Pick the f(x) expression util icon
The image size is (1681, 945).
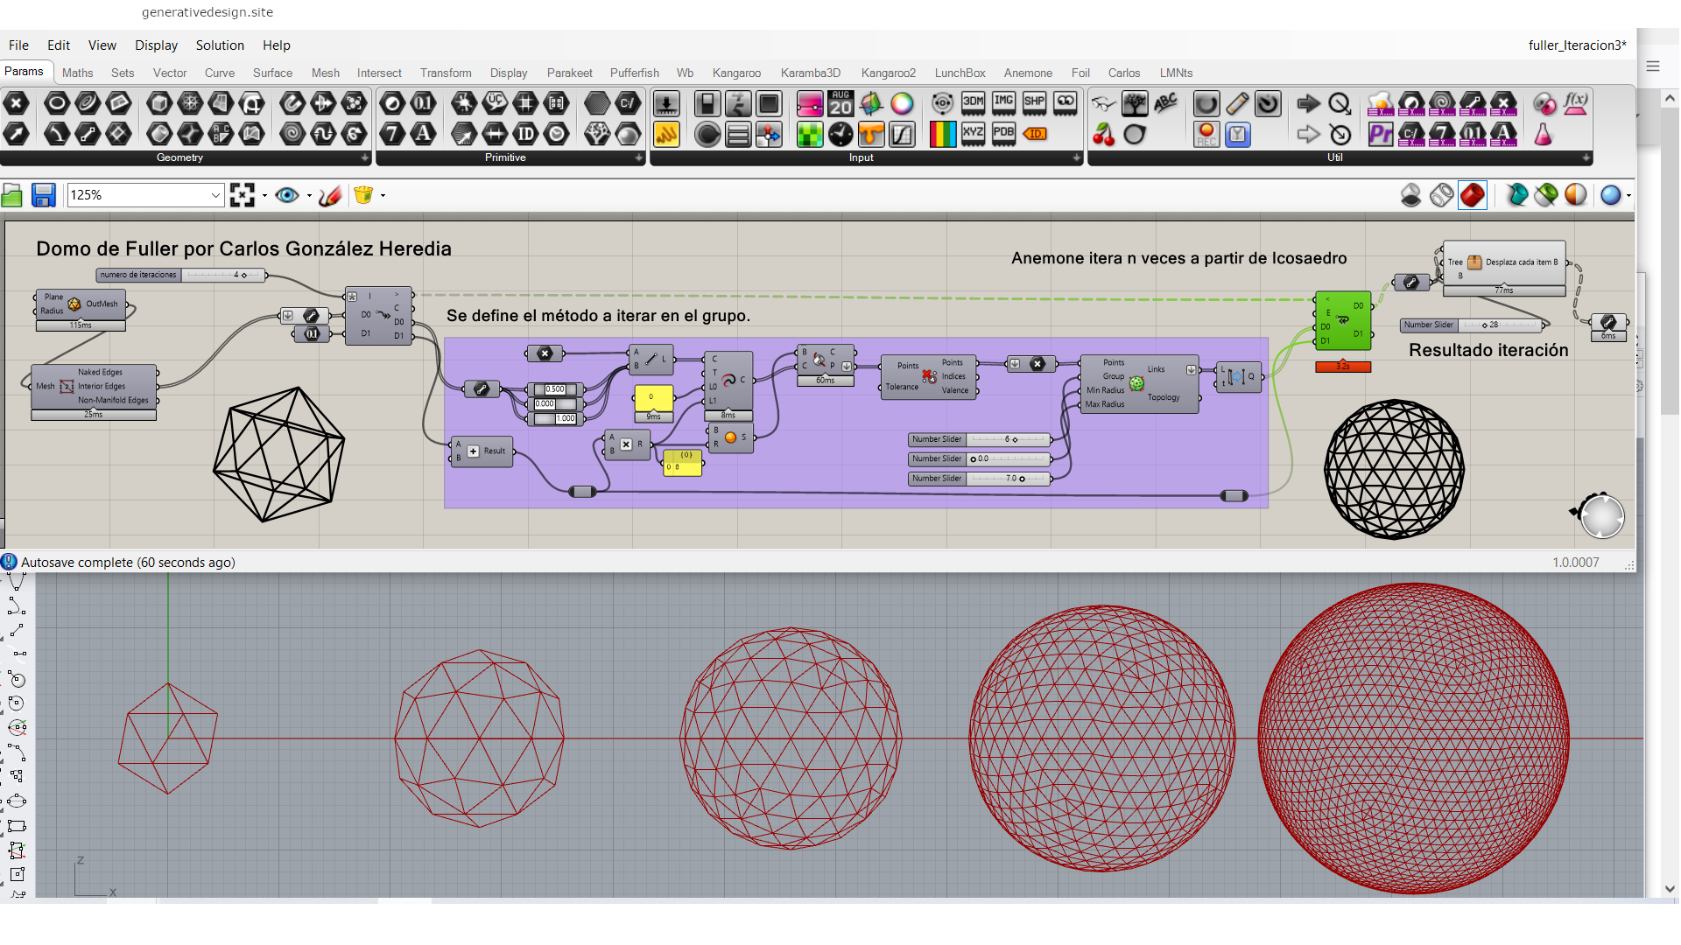[x=1576, y=104]
